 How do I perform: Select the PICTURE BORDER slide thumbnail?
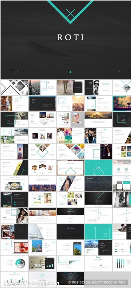click(70, 168)
